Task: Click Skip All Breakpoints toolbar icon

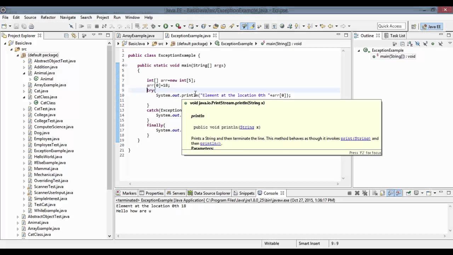Action: click(x=71, y=26)
